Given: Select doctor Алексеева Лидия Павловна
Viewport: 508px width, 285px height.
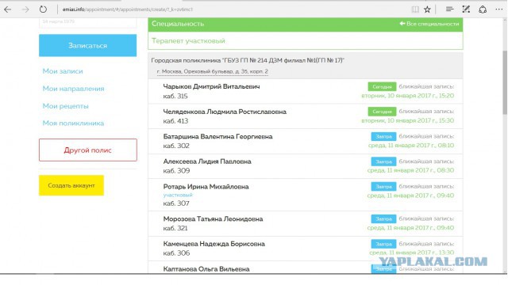Looking at the screenshot, I should (207, 161).
